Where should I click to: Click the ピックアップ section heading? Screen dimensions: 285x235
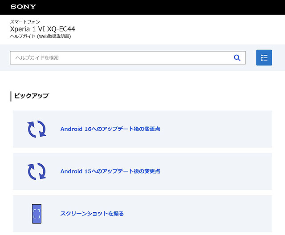pyautogui.click(x=31, y=96)
